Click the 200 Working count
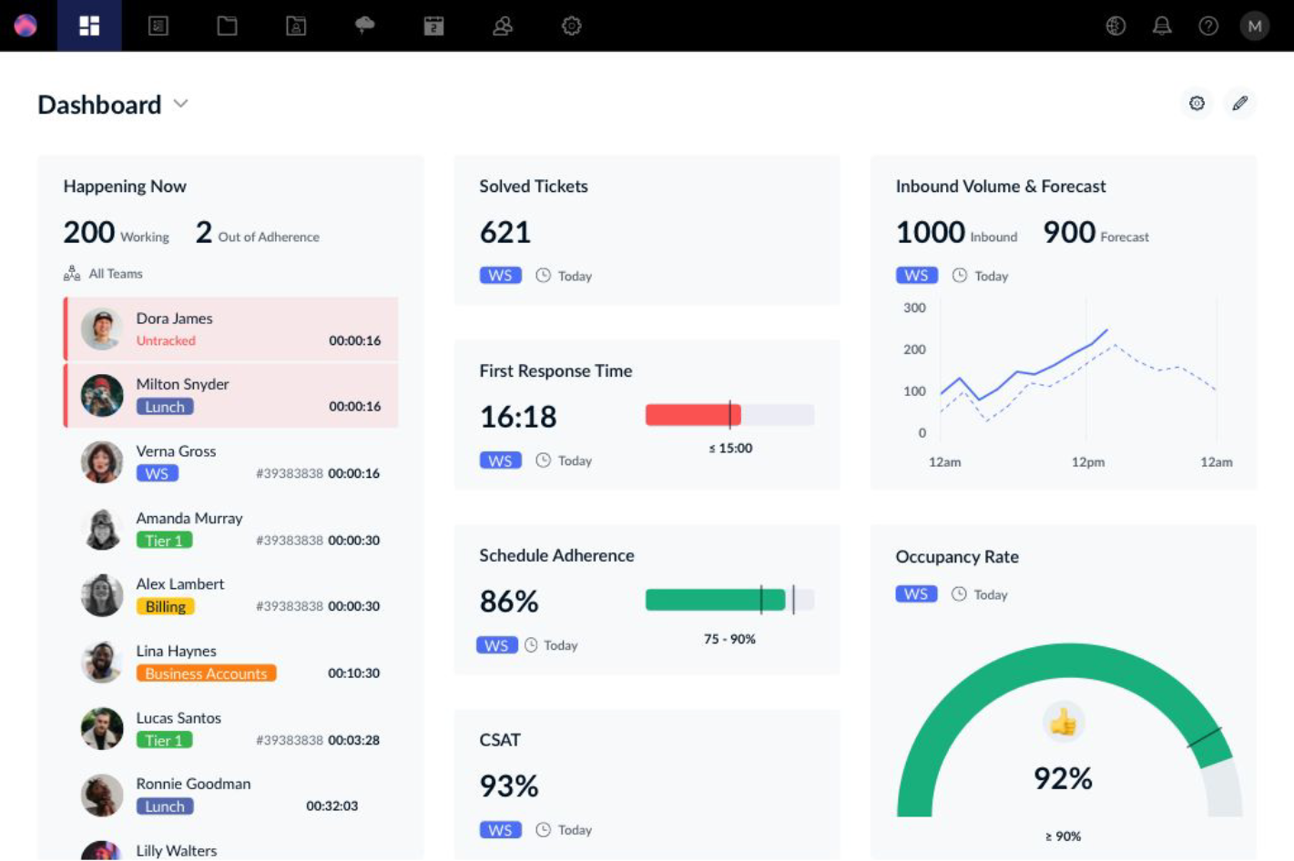1294x861 pixels. (89, 232)
